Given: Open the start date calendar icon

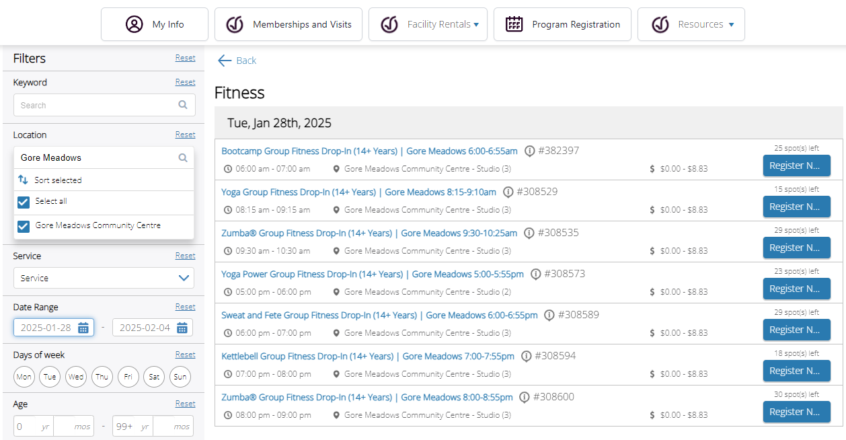Looking at the screenshot, I should 83,328.
